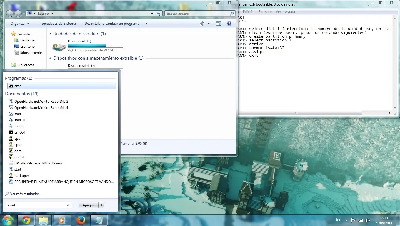Click the search magnifier in Explorer
Image resolution: width=400 pixels, height=226 pixels.
[232, 14]
